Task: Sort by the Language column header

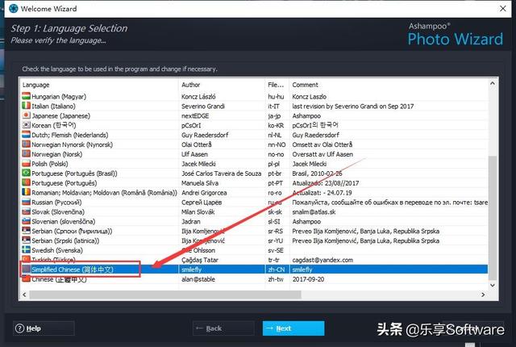Action: 99,85
